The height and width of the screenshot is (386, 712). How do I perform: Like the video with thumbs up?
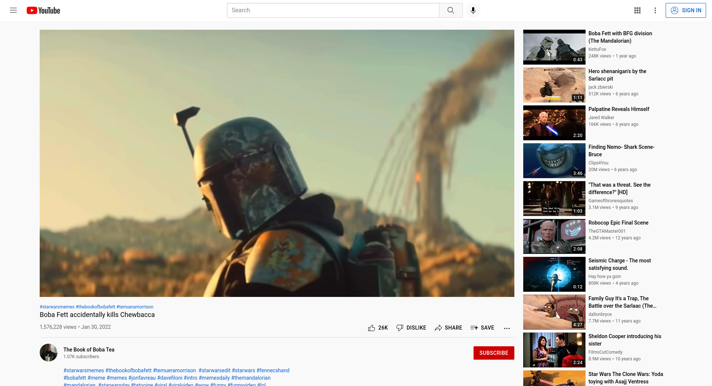[378, 328]
